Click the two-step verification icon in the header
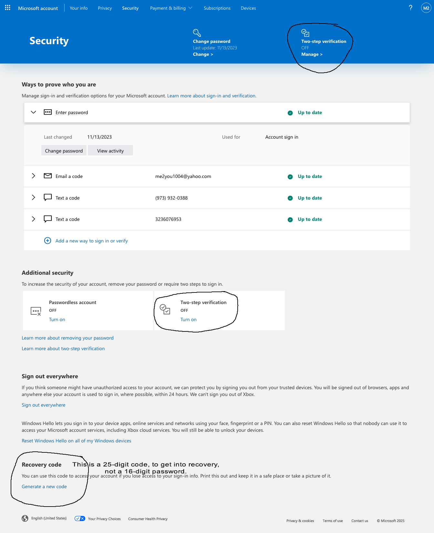Image resolution: width=434 pixels, height=533 pixels. pyautogui.click(x=305, y=33)
